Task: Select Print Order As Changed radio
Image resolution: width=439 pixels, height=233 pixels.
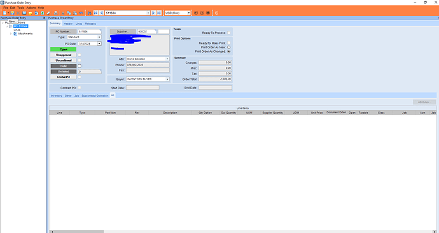Action: coord(229,52)
